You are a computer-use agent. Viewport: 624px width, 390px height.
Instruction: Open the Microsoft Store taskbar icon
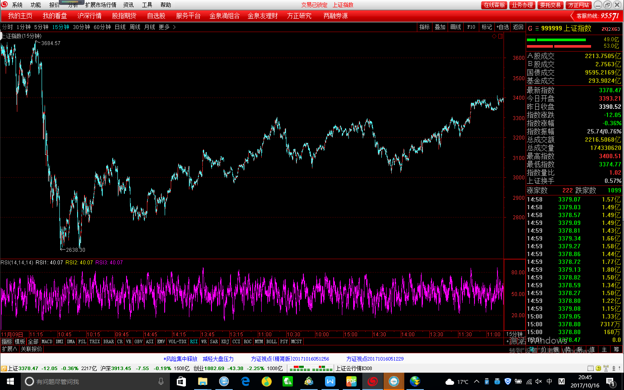[x=181, y=381]
